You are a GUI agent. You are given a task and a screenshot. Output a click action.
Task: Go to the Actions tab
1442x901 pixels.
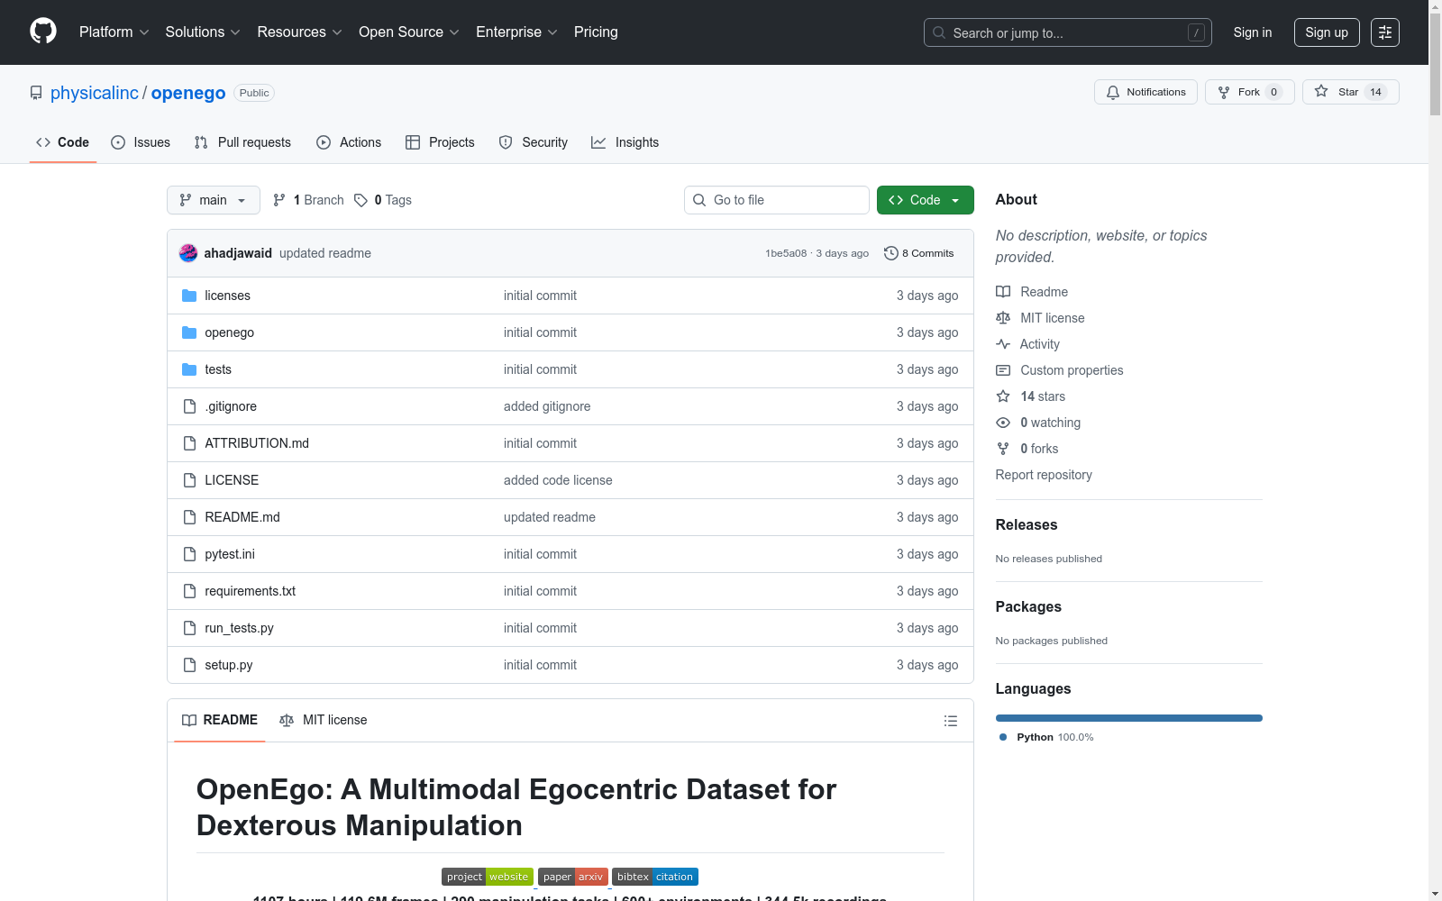tap(349, 142)
